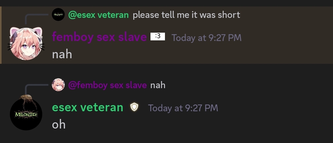The image size is (333, 143).
Task: Open the pink-haired anime avatar profile
Action: [26, 44]
